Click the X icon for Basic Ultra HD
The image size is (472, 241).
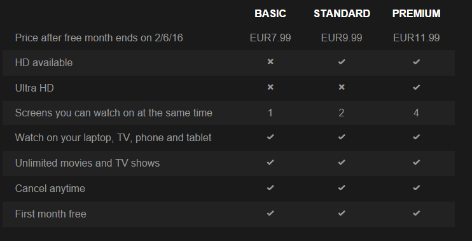pos(270,87)
